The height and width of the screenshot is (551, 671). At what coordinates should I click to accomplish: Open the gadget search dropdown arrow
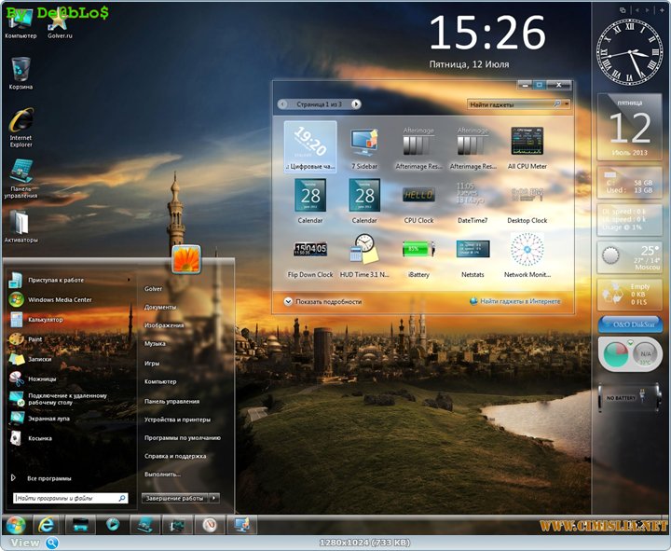[x=568, y=105]
